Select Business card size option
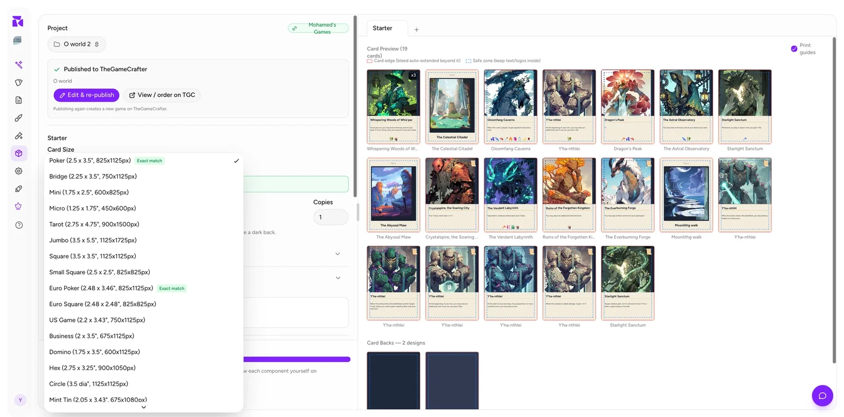The height and width of the screenshot is (417, 844). tap(143, 336)
